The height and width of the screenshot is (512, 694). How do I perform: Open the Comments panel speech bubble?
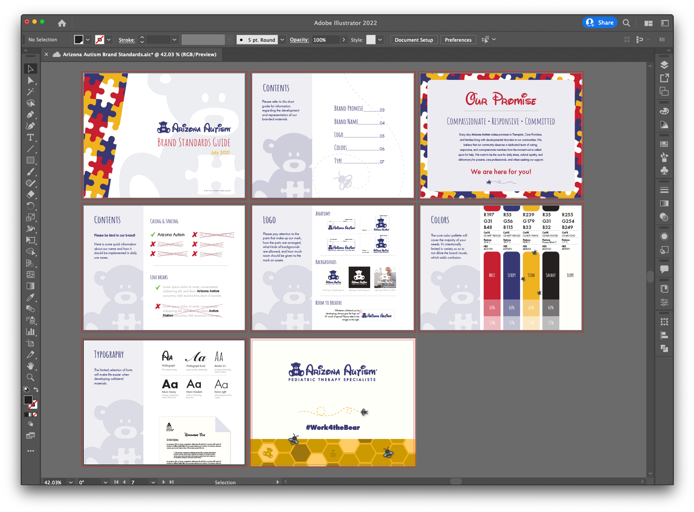tap(664, 269)
